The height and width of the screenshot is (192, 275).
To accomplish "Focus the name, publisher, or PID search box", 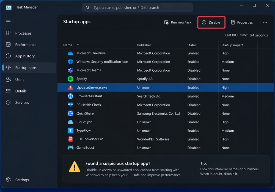I will click(137, 7).
